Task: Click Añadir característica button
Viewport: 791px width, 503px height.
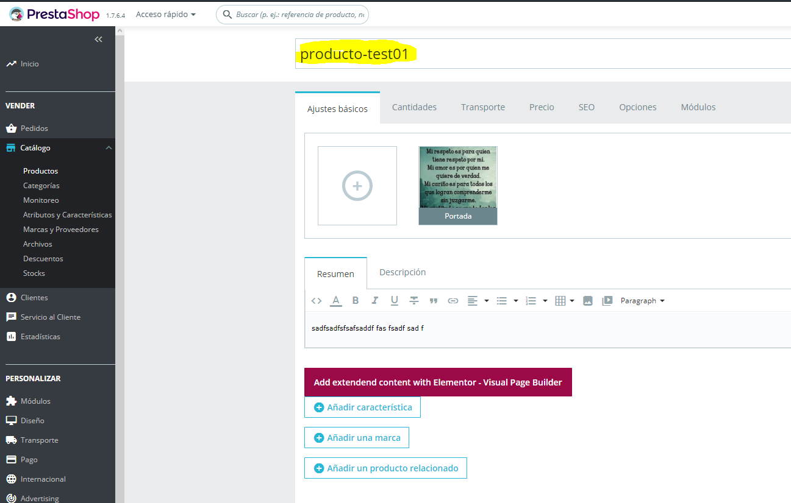Action: (362, 407)
